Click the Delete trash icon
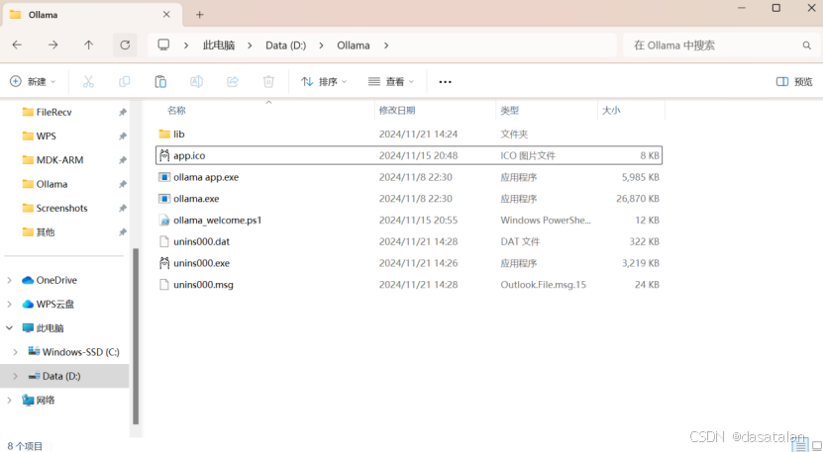 pos(268,81)
